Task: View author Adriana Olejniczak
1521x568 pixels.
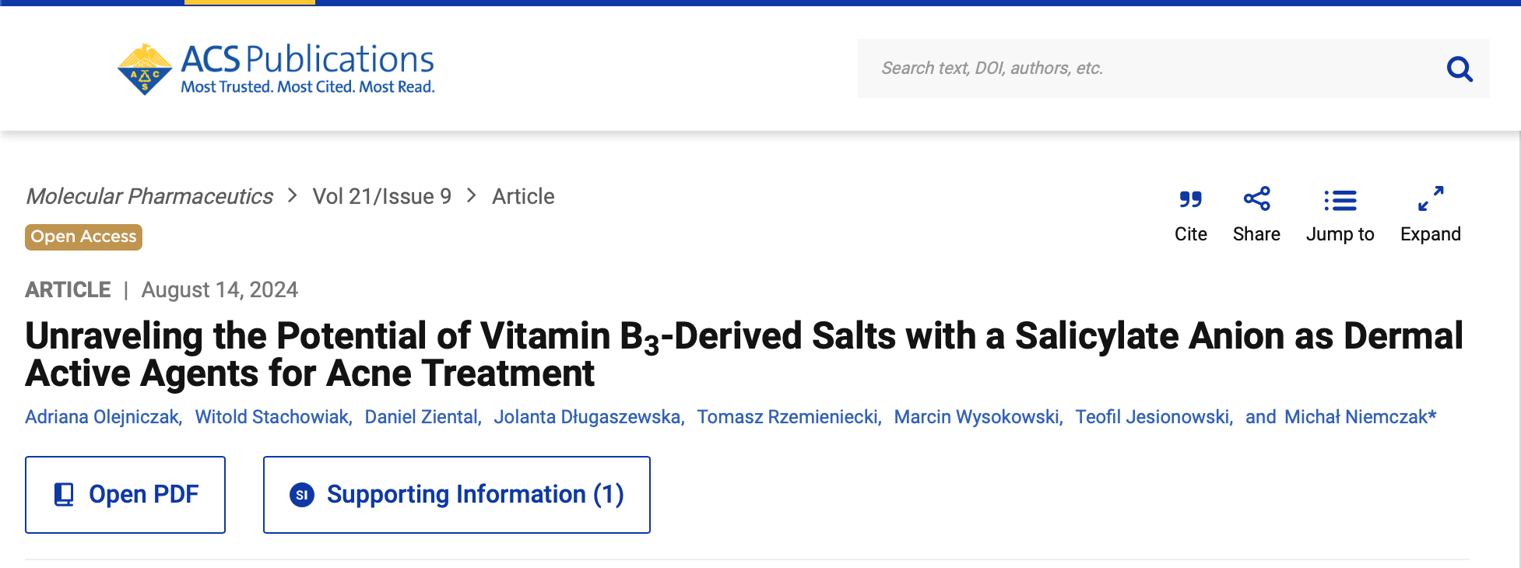Action: pyautogui.click(x=102, y=417)
